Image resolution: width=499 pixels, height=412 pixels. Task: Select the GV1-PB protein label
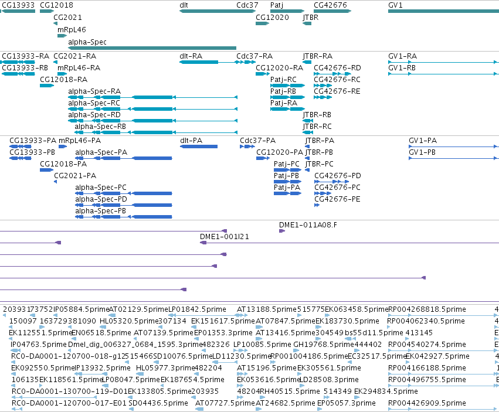coord(422,152)
